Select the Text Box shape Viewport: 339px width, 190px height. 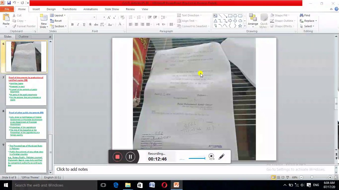pyautogui.click(x=215, y=16)
